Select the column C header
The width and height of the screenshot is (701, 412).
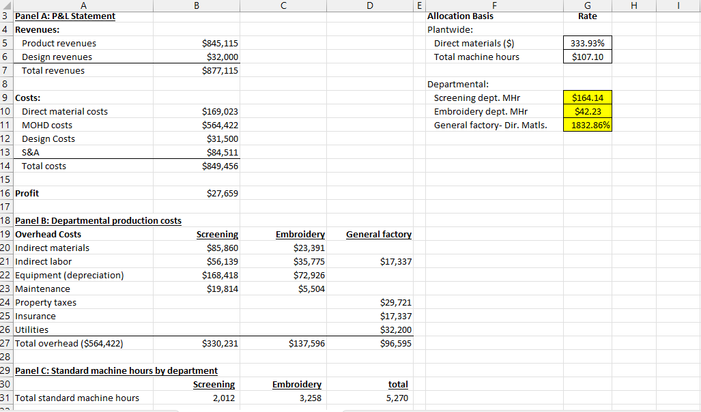coord(283,5)
